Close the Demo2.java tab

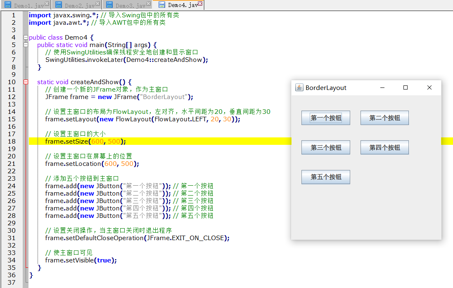click(97, 4)
